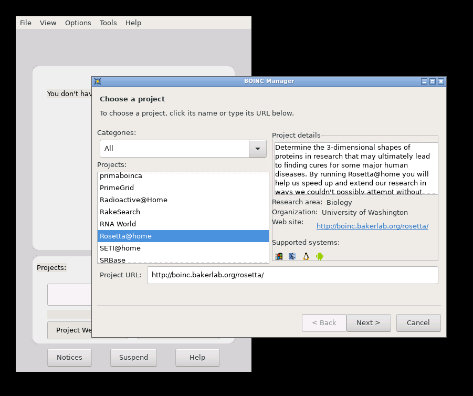Open the Categories dropdown showing All

[183, 149]
